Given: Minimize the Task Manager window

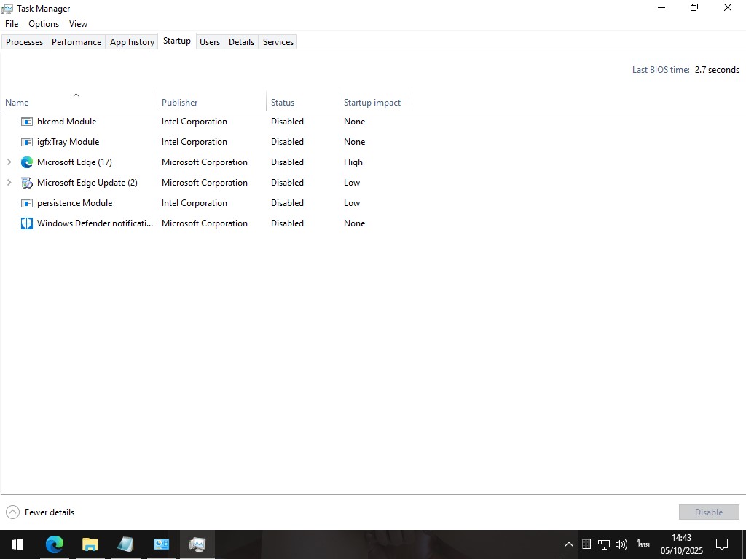Looking at the screenshot, I should tap(661, 7).
